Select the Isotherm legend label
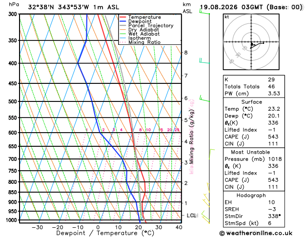The width and height of the screenshot is (307, 237). coord(140,38)
